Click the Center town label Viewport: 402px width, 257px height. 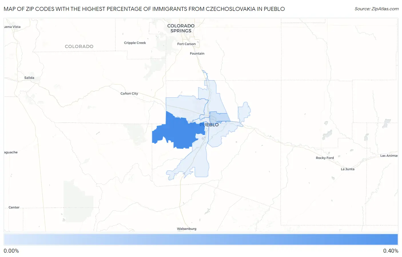click(14, 208)
